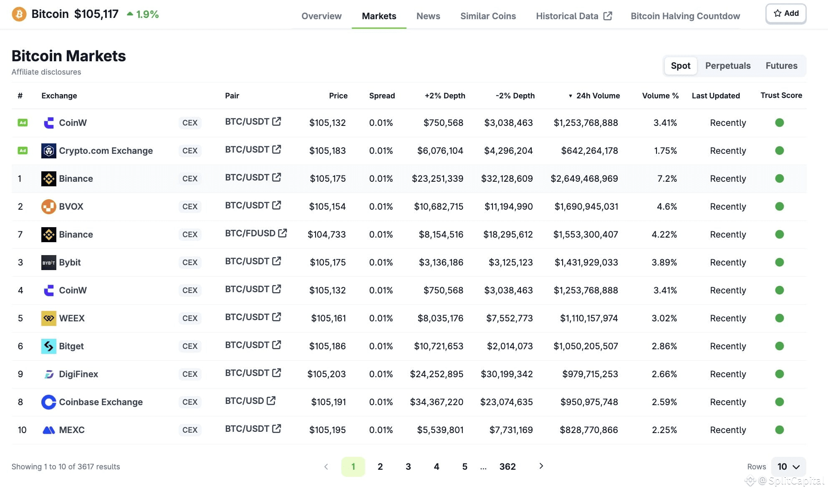Viewport: 828px width, 491px height.
Task: Go to page 5 of results
Action: click(x=464, y=466)
